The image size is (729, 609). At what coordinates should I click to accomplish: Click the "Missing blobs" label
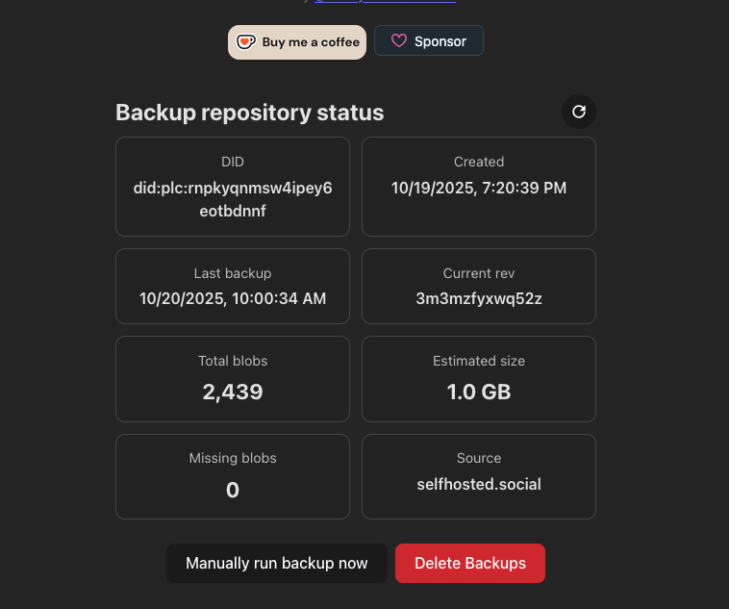[233, 458]
